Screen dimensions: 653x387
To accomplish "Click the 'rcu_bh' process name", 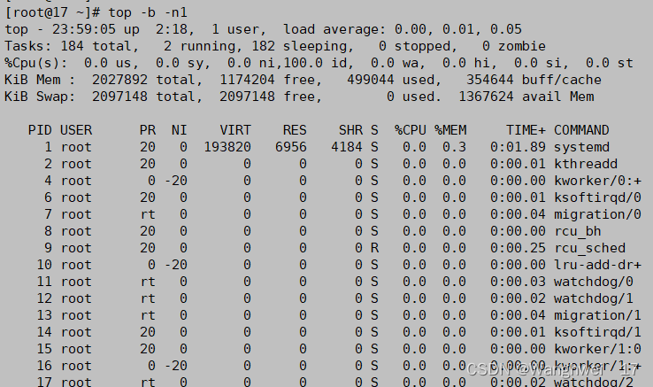I will [578, 231].
